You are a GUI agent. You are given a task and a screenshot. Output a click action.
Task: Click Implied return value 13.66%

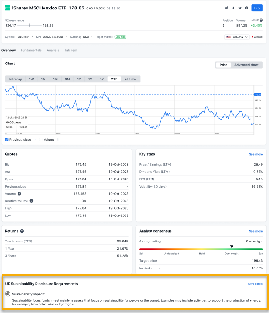click(x=257, y=268)
